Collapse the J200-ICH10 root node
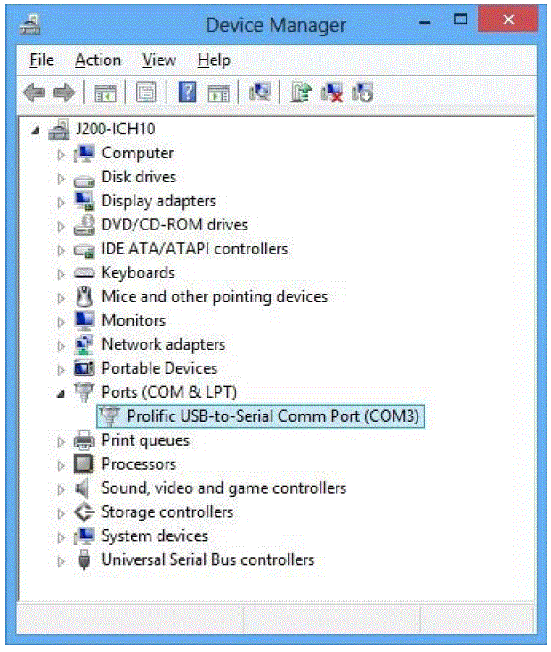Screen dimensions: 551x652 36,131
